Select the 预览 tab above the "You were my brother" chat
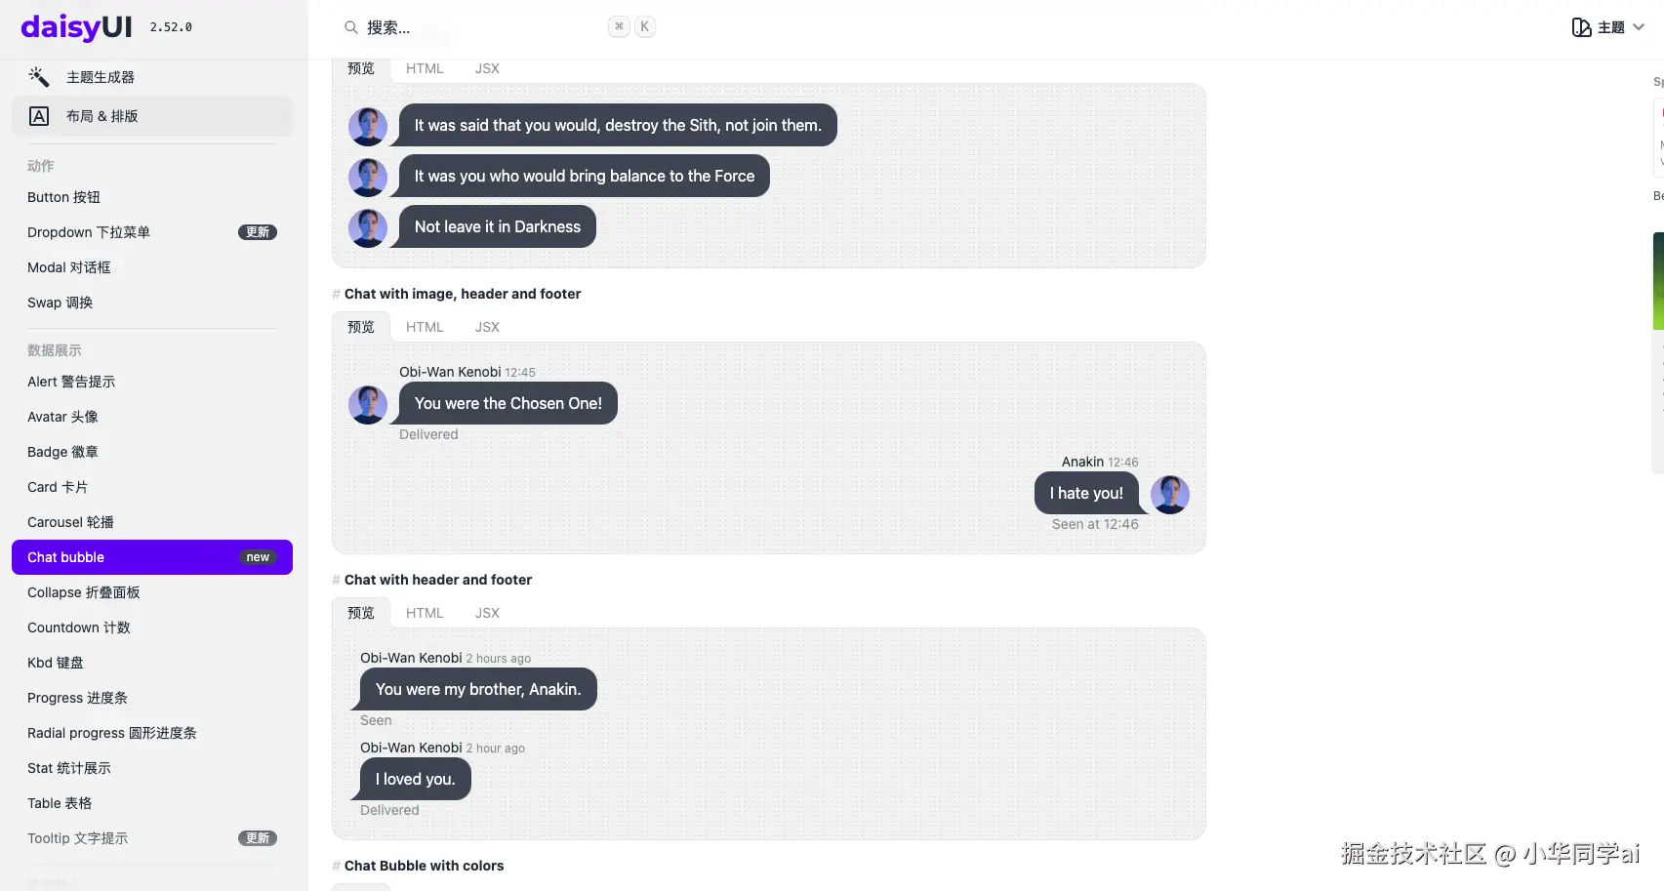The height and width of the screenshot is (891, 1664). (361, 613)
